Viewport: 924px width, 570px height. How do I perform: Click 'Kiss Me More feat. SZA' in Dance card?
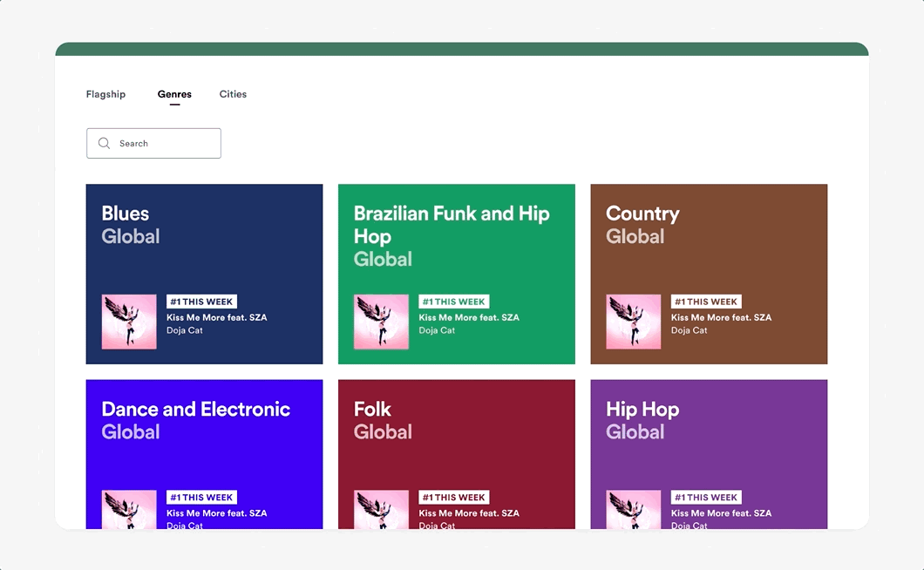click(217, 513)
